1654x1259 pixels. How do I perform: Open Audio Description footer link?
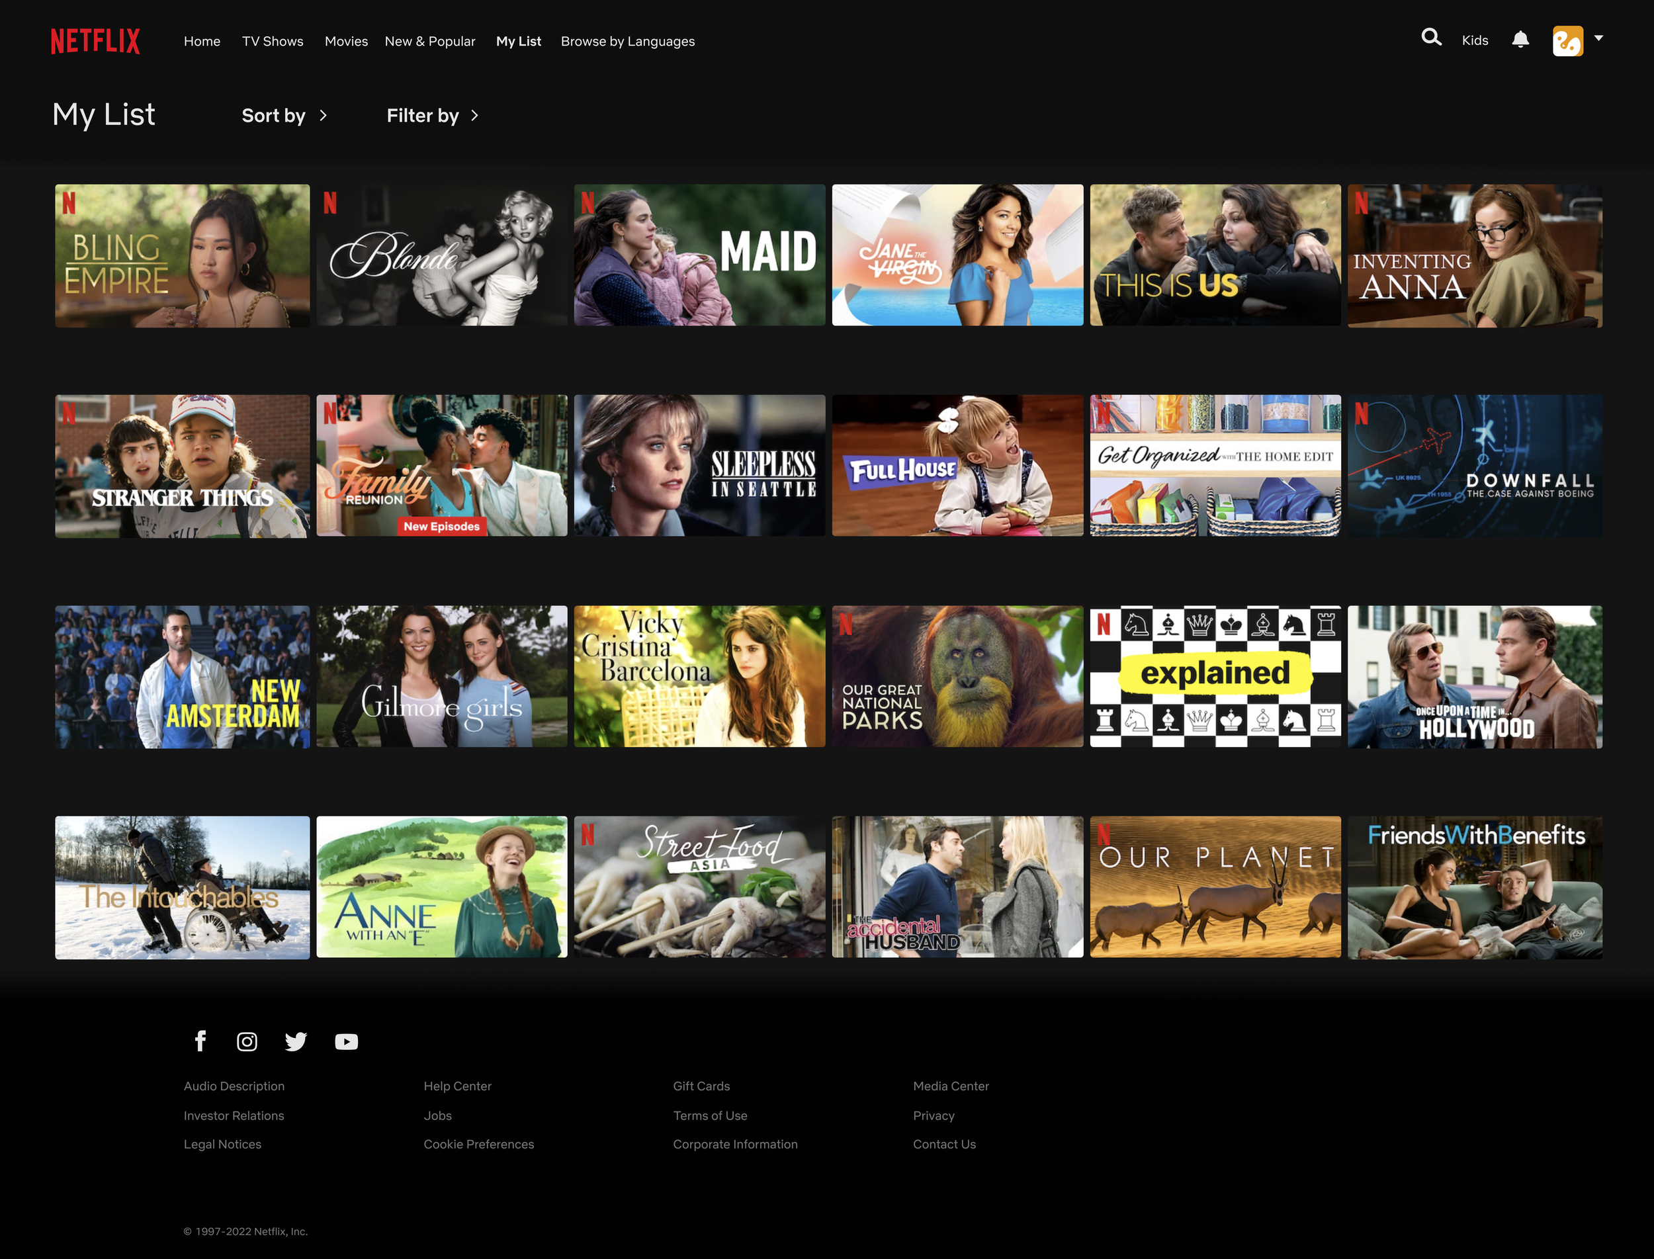tap(234, 1086)
